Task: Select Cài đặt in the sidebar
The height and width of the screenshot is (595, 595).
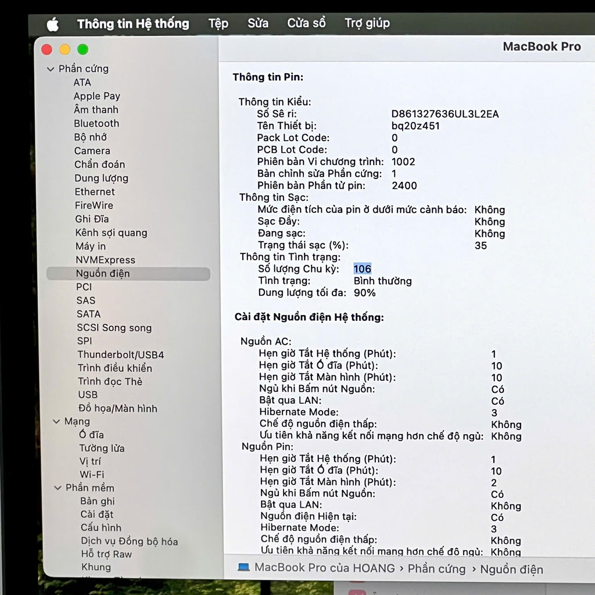Action: [97, 515]
